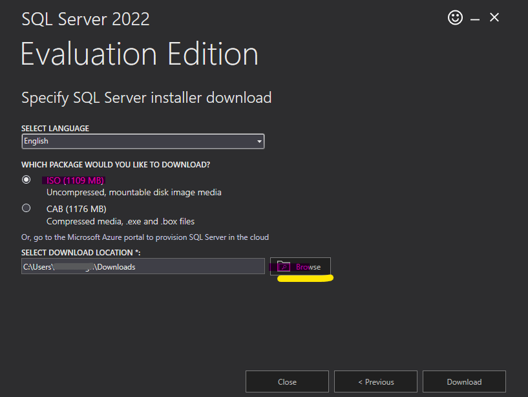The image size is (528, 397).
Task: Click the Browse folder button
Action: coord(300,266)
